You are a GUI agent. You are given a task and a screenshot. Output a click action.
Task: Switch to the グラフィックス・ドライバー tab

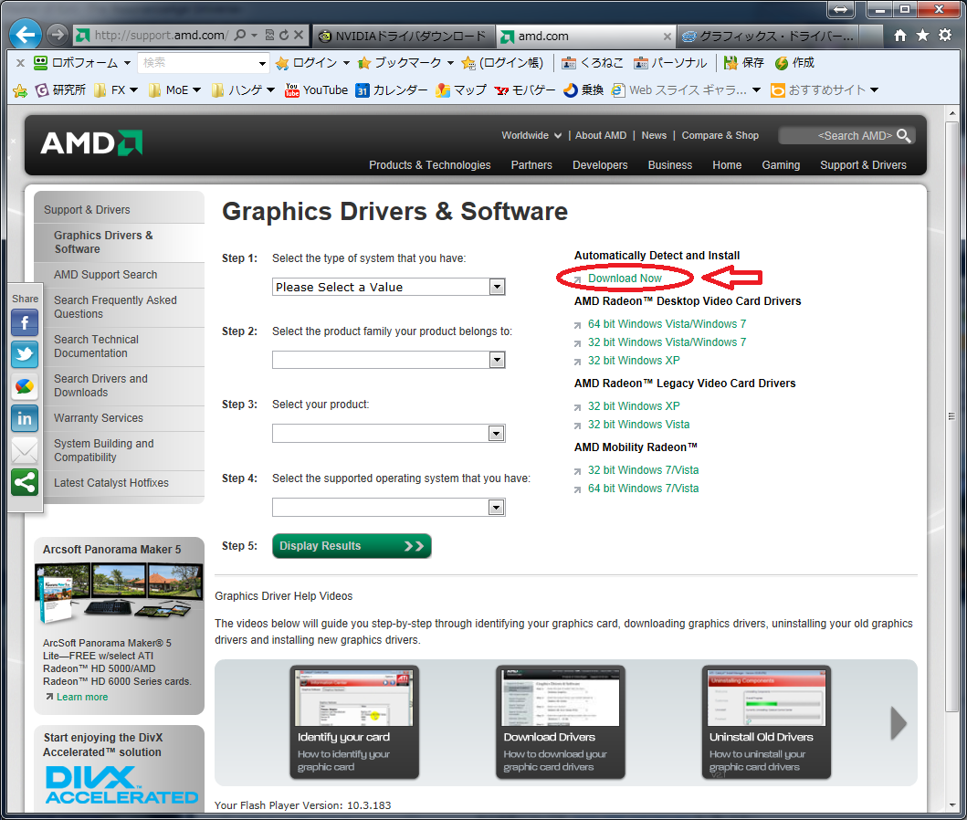tap(768, 37)
